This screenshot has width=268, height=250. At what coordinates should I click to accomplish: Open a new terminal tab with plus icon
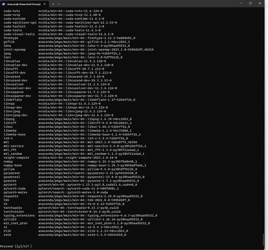click(x=53, y=4)
